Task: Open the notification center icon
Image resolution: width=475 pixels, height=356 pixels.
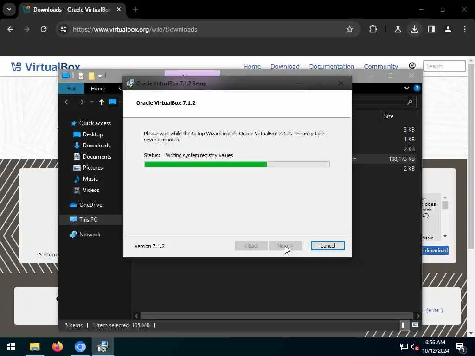Action: (461, 347)
